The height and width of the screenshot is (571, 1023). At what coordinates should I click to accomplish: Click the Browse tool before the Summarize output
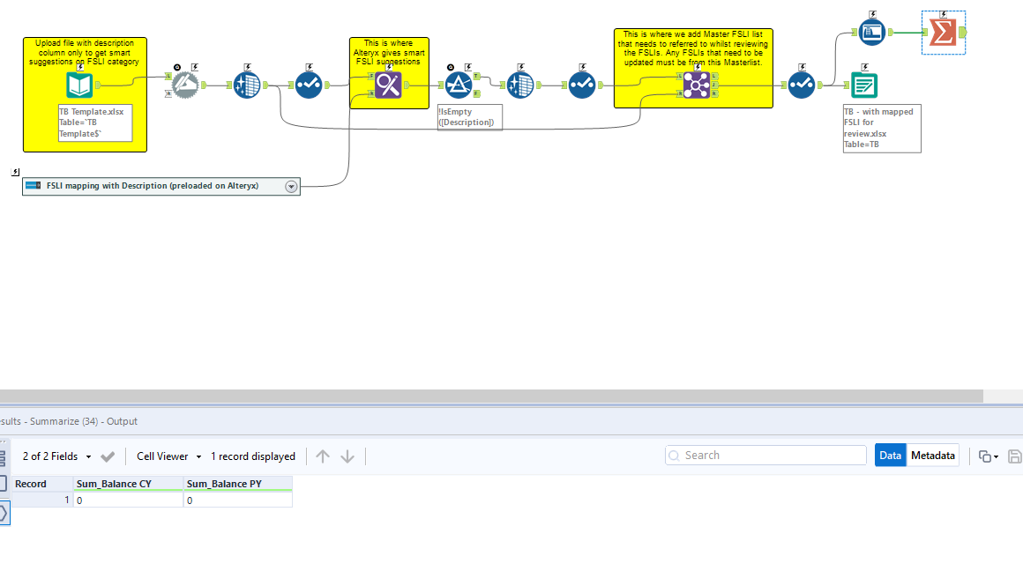pos(872,31)
